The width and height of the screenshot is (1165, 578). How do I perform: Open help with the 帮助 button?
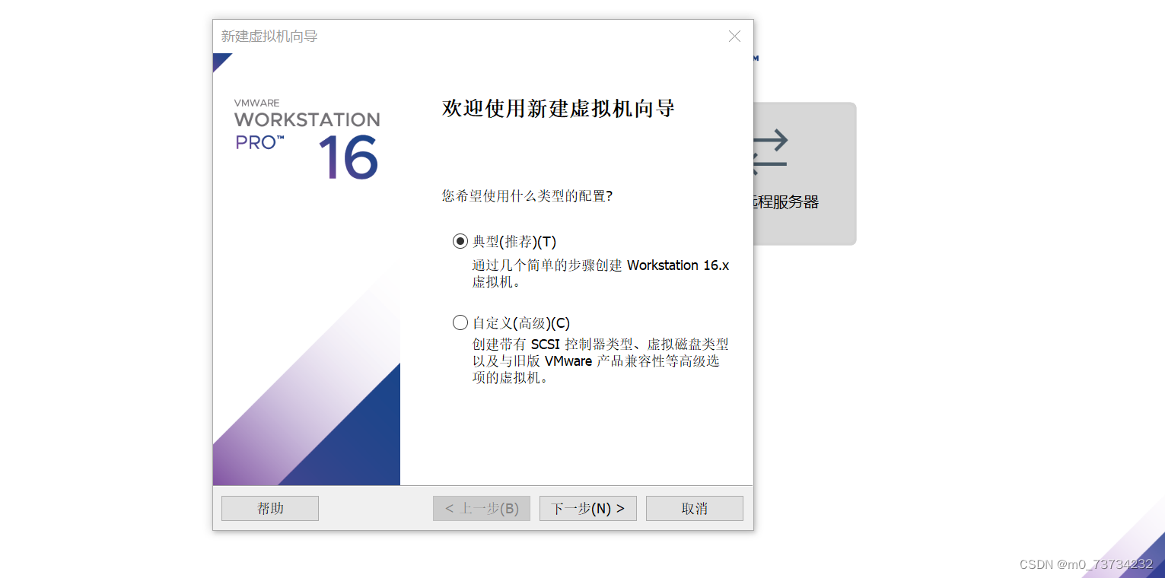pyautogui.click(x=270, y=509)
